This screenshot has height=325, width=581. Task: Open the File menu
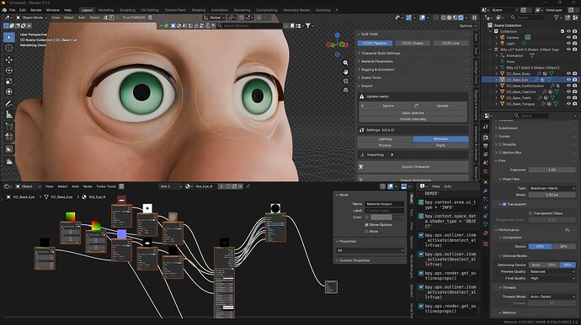point(13,10)
